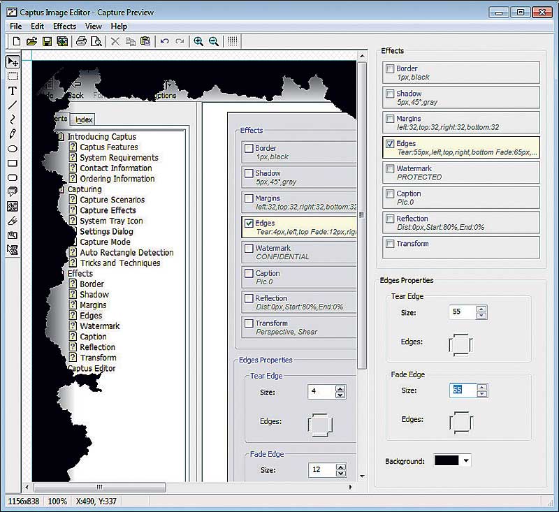This screenshot has height=512, width=559.
Task: Open the View menu
Action: (x=94, y=27)
